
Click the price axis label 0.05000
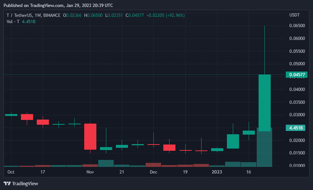tap(297, 64)
